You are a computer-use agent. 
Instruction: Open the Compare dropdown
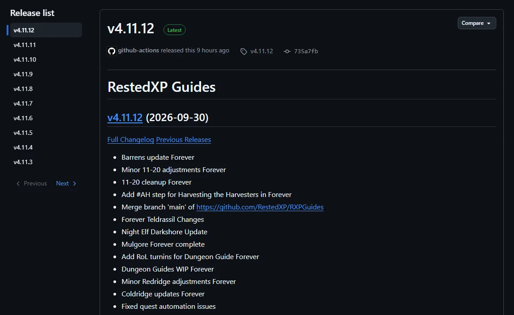(477, 23)
